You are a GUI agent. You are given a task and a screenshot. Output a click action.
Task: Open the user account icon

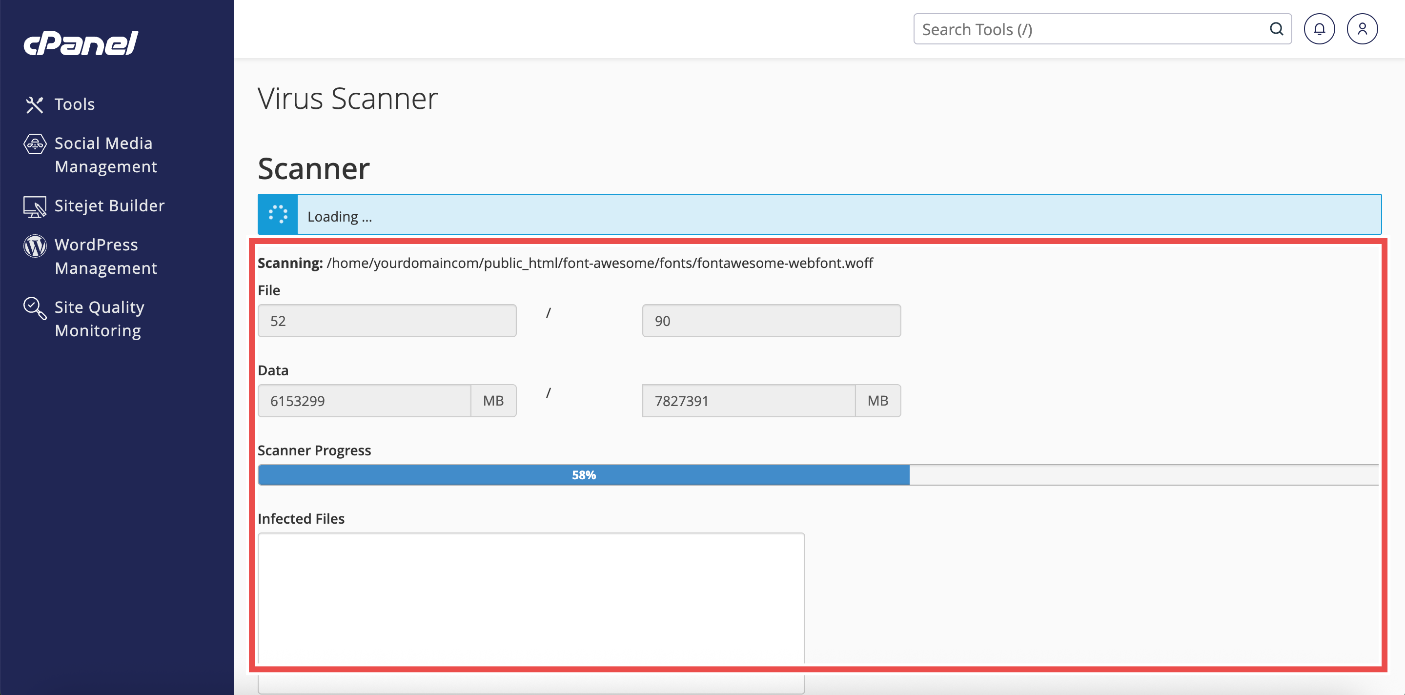[1362, 29]
